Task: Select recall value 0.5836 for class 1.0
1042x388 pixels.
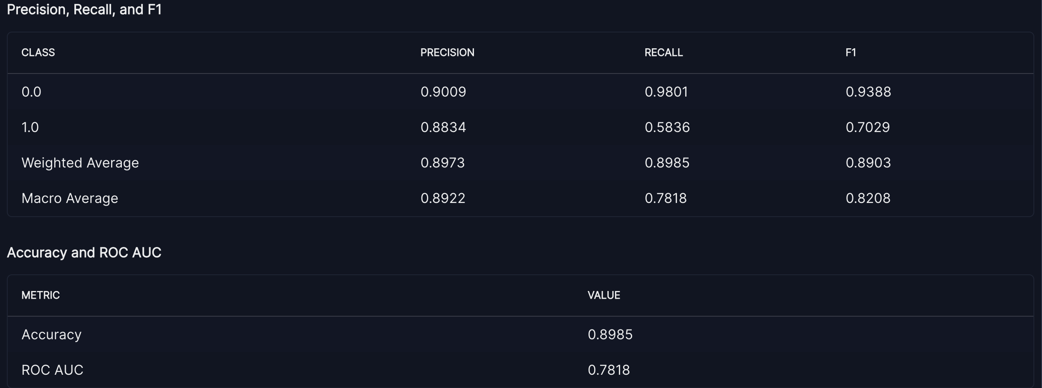Action: click(667, 127)
